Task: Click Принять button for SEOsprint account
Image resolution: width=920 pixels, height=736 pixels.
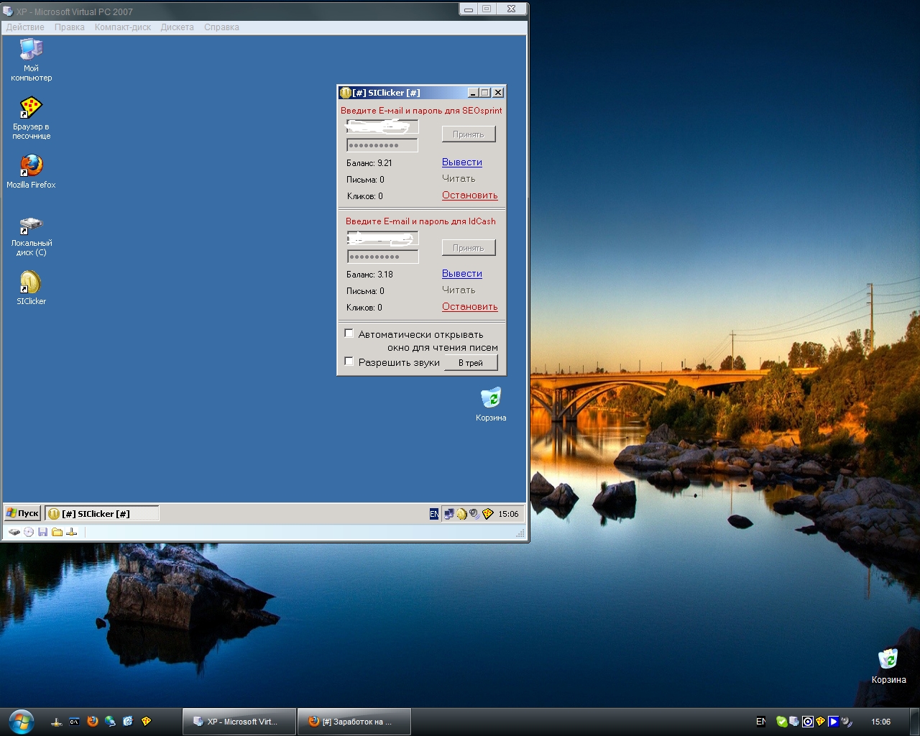Action: pyautogui.click(x=469, y=134)
